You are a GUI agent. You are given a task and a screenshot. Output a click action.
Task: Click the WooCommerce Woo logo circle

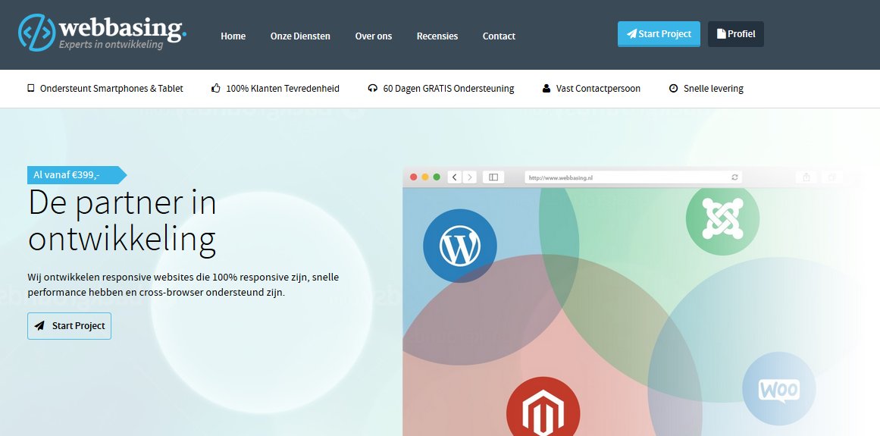(779, 389)
